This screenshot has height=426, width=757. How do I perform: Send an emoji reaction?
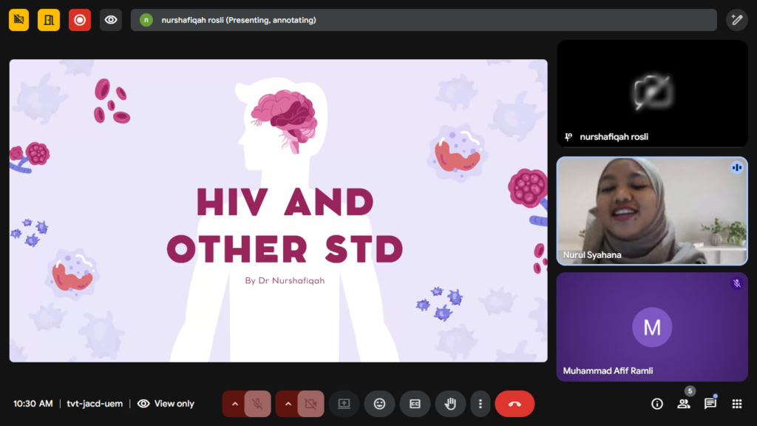pos(379,404)
